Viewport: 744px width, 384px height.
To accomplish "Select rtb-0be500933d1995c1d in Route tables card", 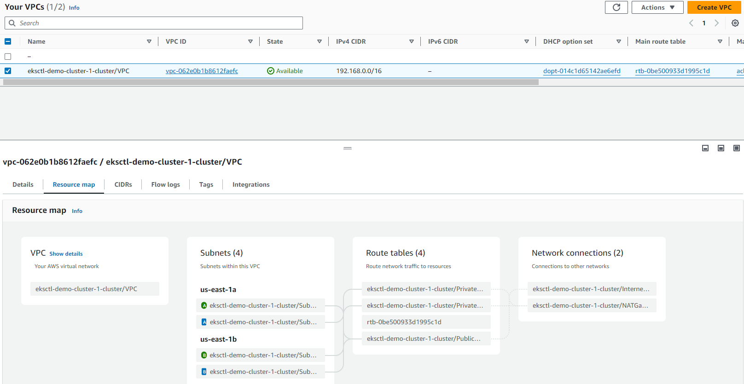I will tap(426, 322).
